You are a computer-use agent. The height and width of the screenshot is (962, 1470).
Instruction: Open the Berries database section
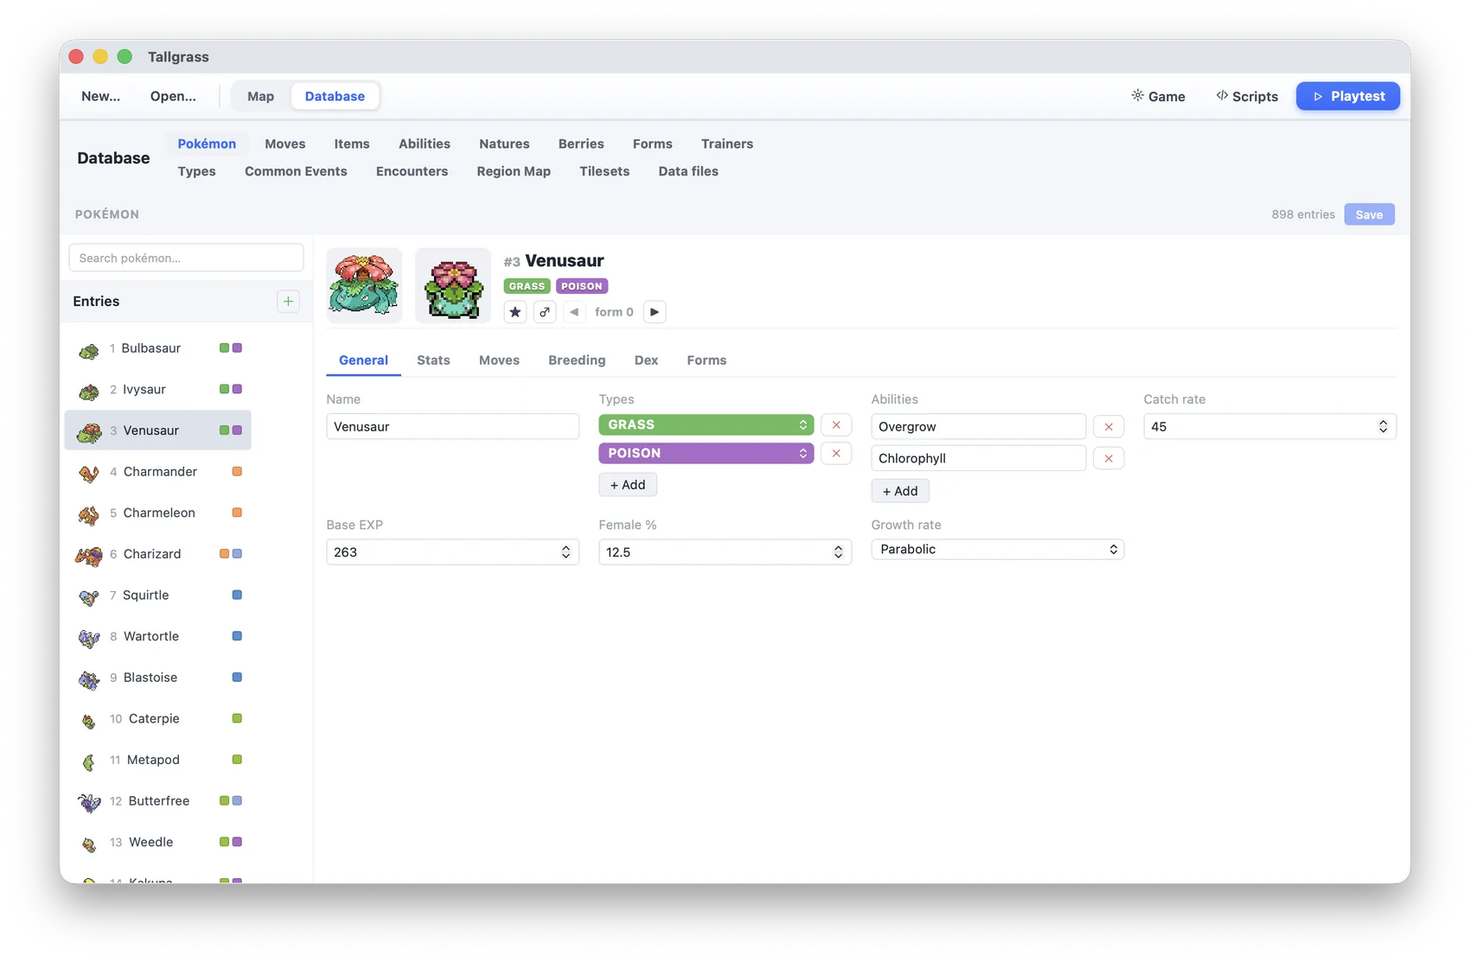(581, 143)
